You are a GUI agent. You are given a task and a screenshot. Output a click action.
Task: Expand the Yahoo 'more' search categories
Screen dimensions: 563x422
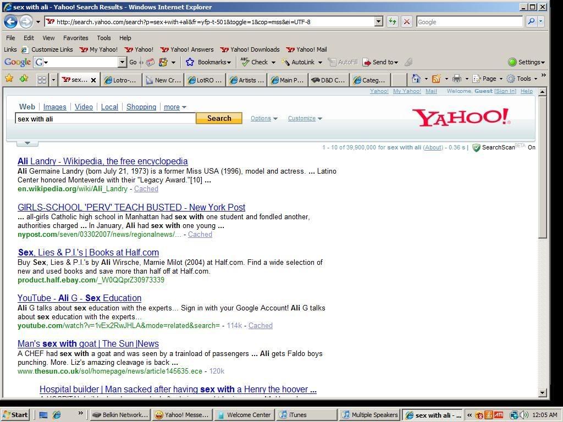175,107
